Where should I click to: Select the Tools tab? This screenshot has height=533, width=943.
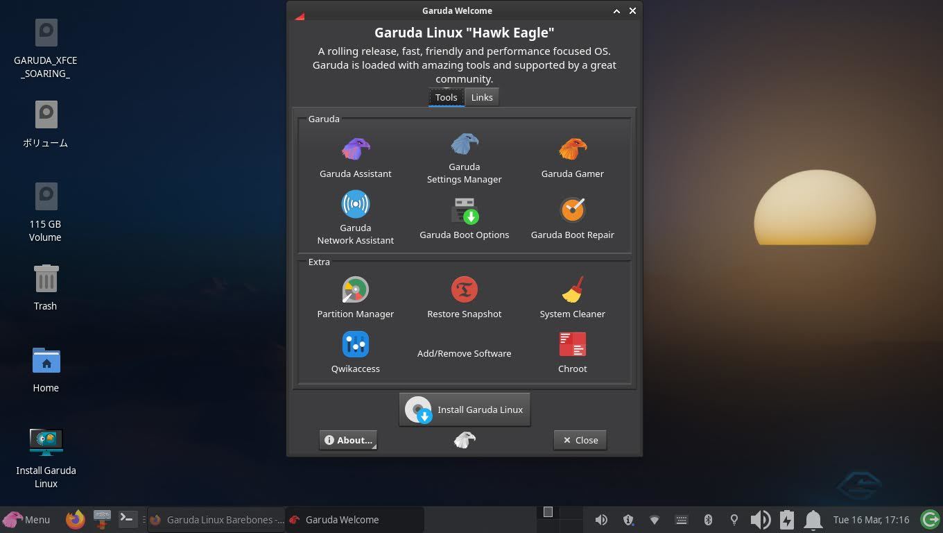point(446,97)
